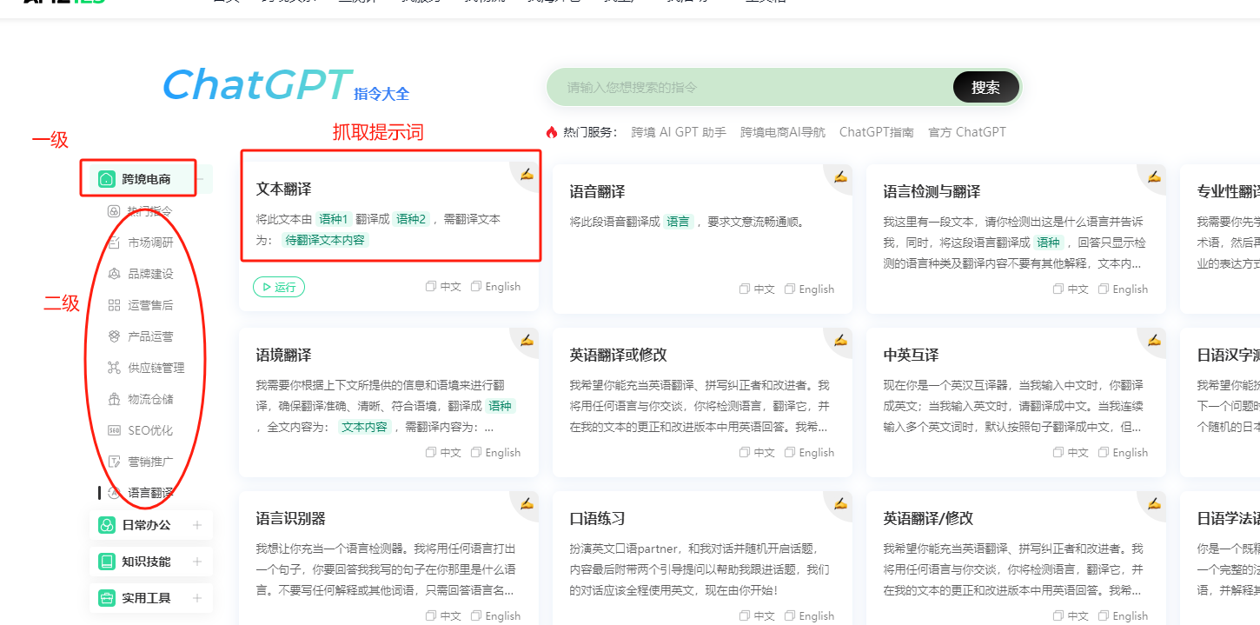Copy English prompt of 语音翻译 card
This screenshot has width=1260, height=625.
point(809,289)
